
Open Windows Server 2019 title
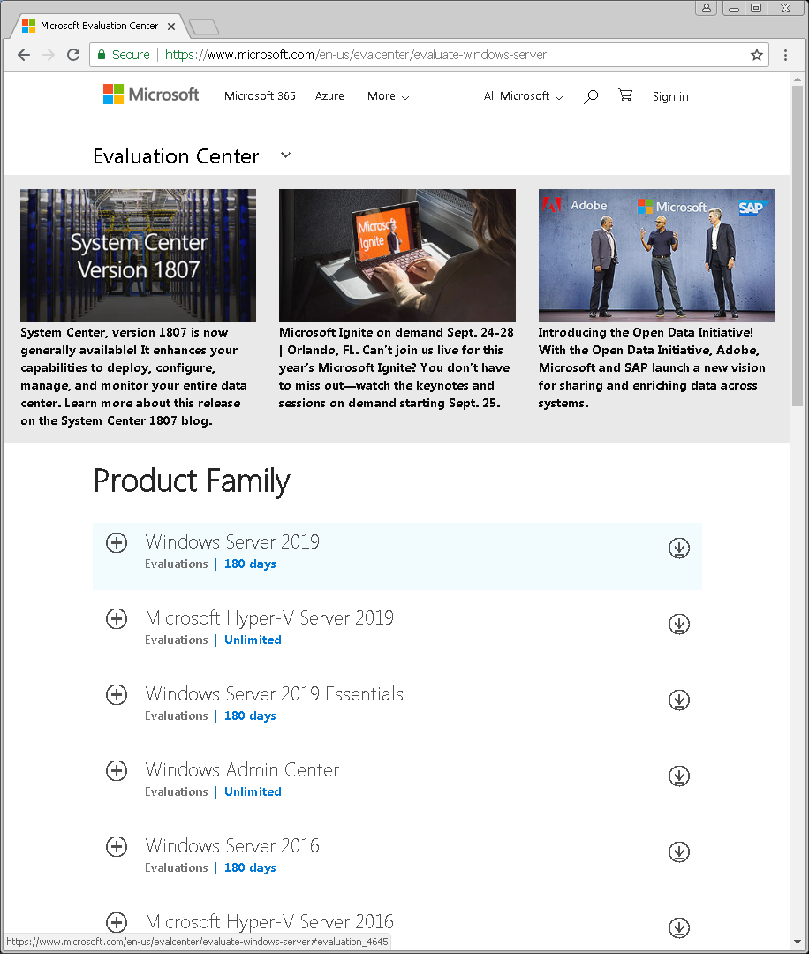231,541
